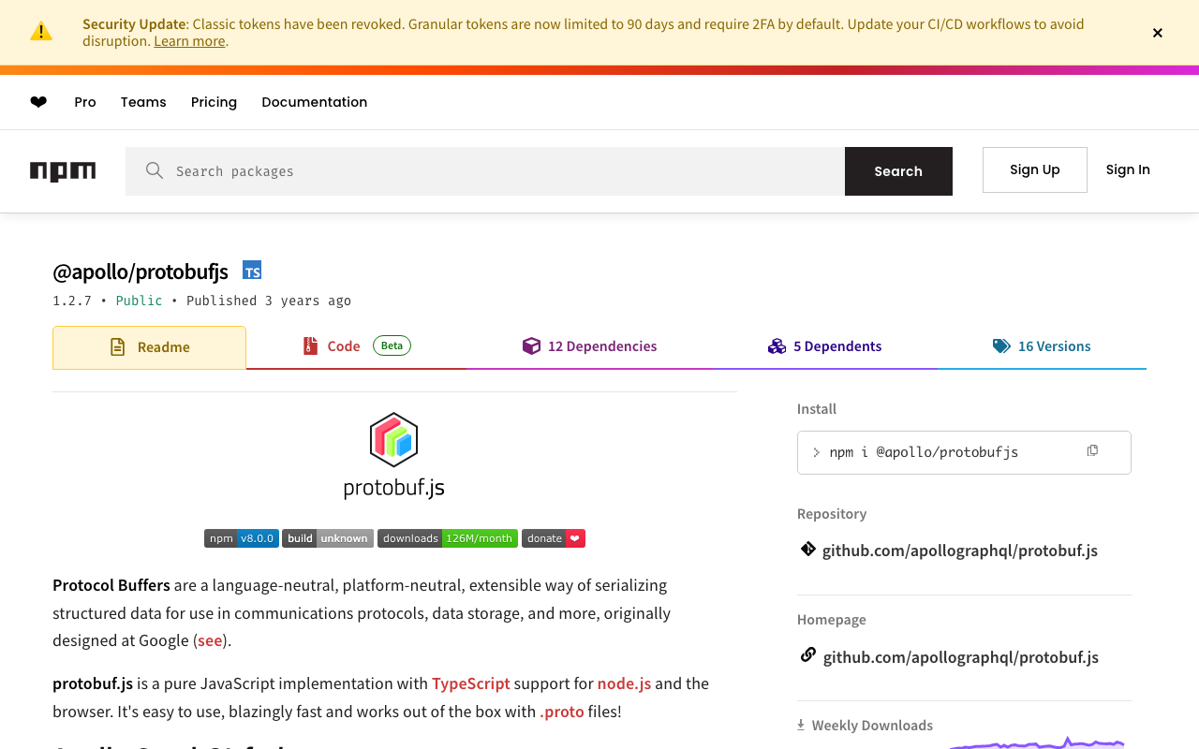Click the bold 'Protocol Buffers' text
The height and width of the screenshot is (749, 1199).
[x=111, y=585]
